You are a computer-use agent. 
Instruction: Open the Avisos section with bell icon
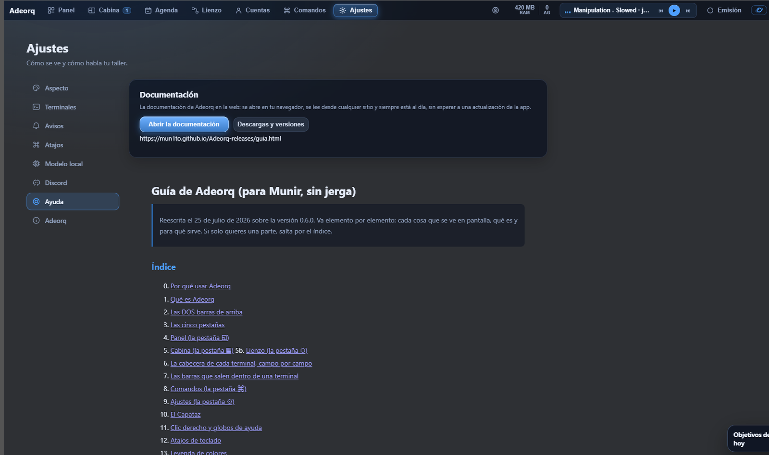(x=73, y=126)
